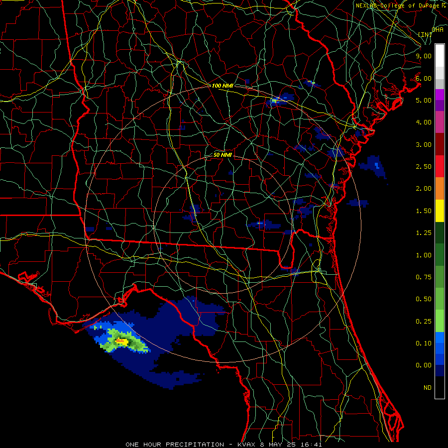Click the '0.75' scale label
Image resolution: width=448 pixels, height=448 pixels.
[424, 277]
